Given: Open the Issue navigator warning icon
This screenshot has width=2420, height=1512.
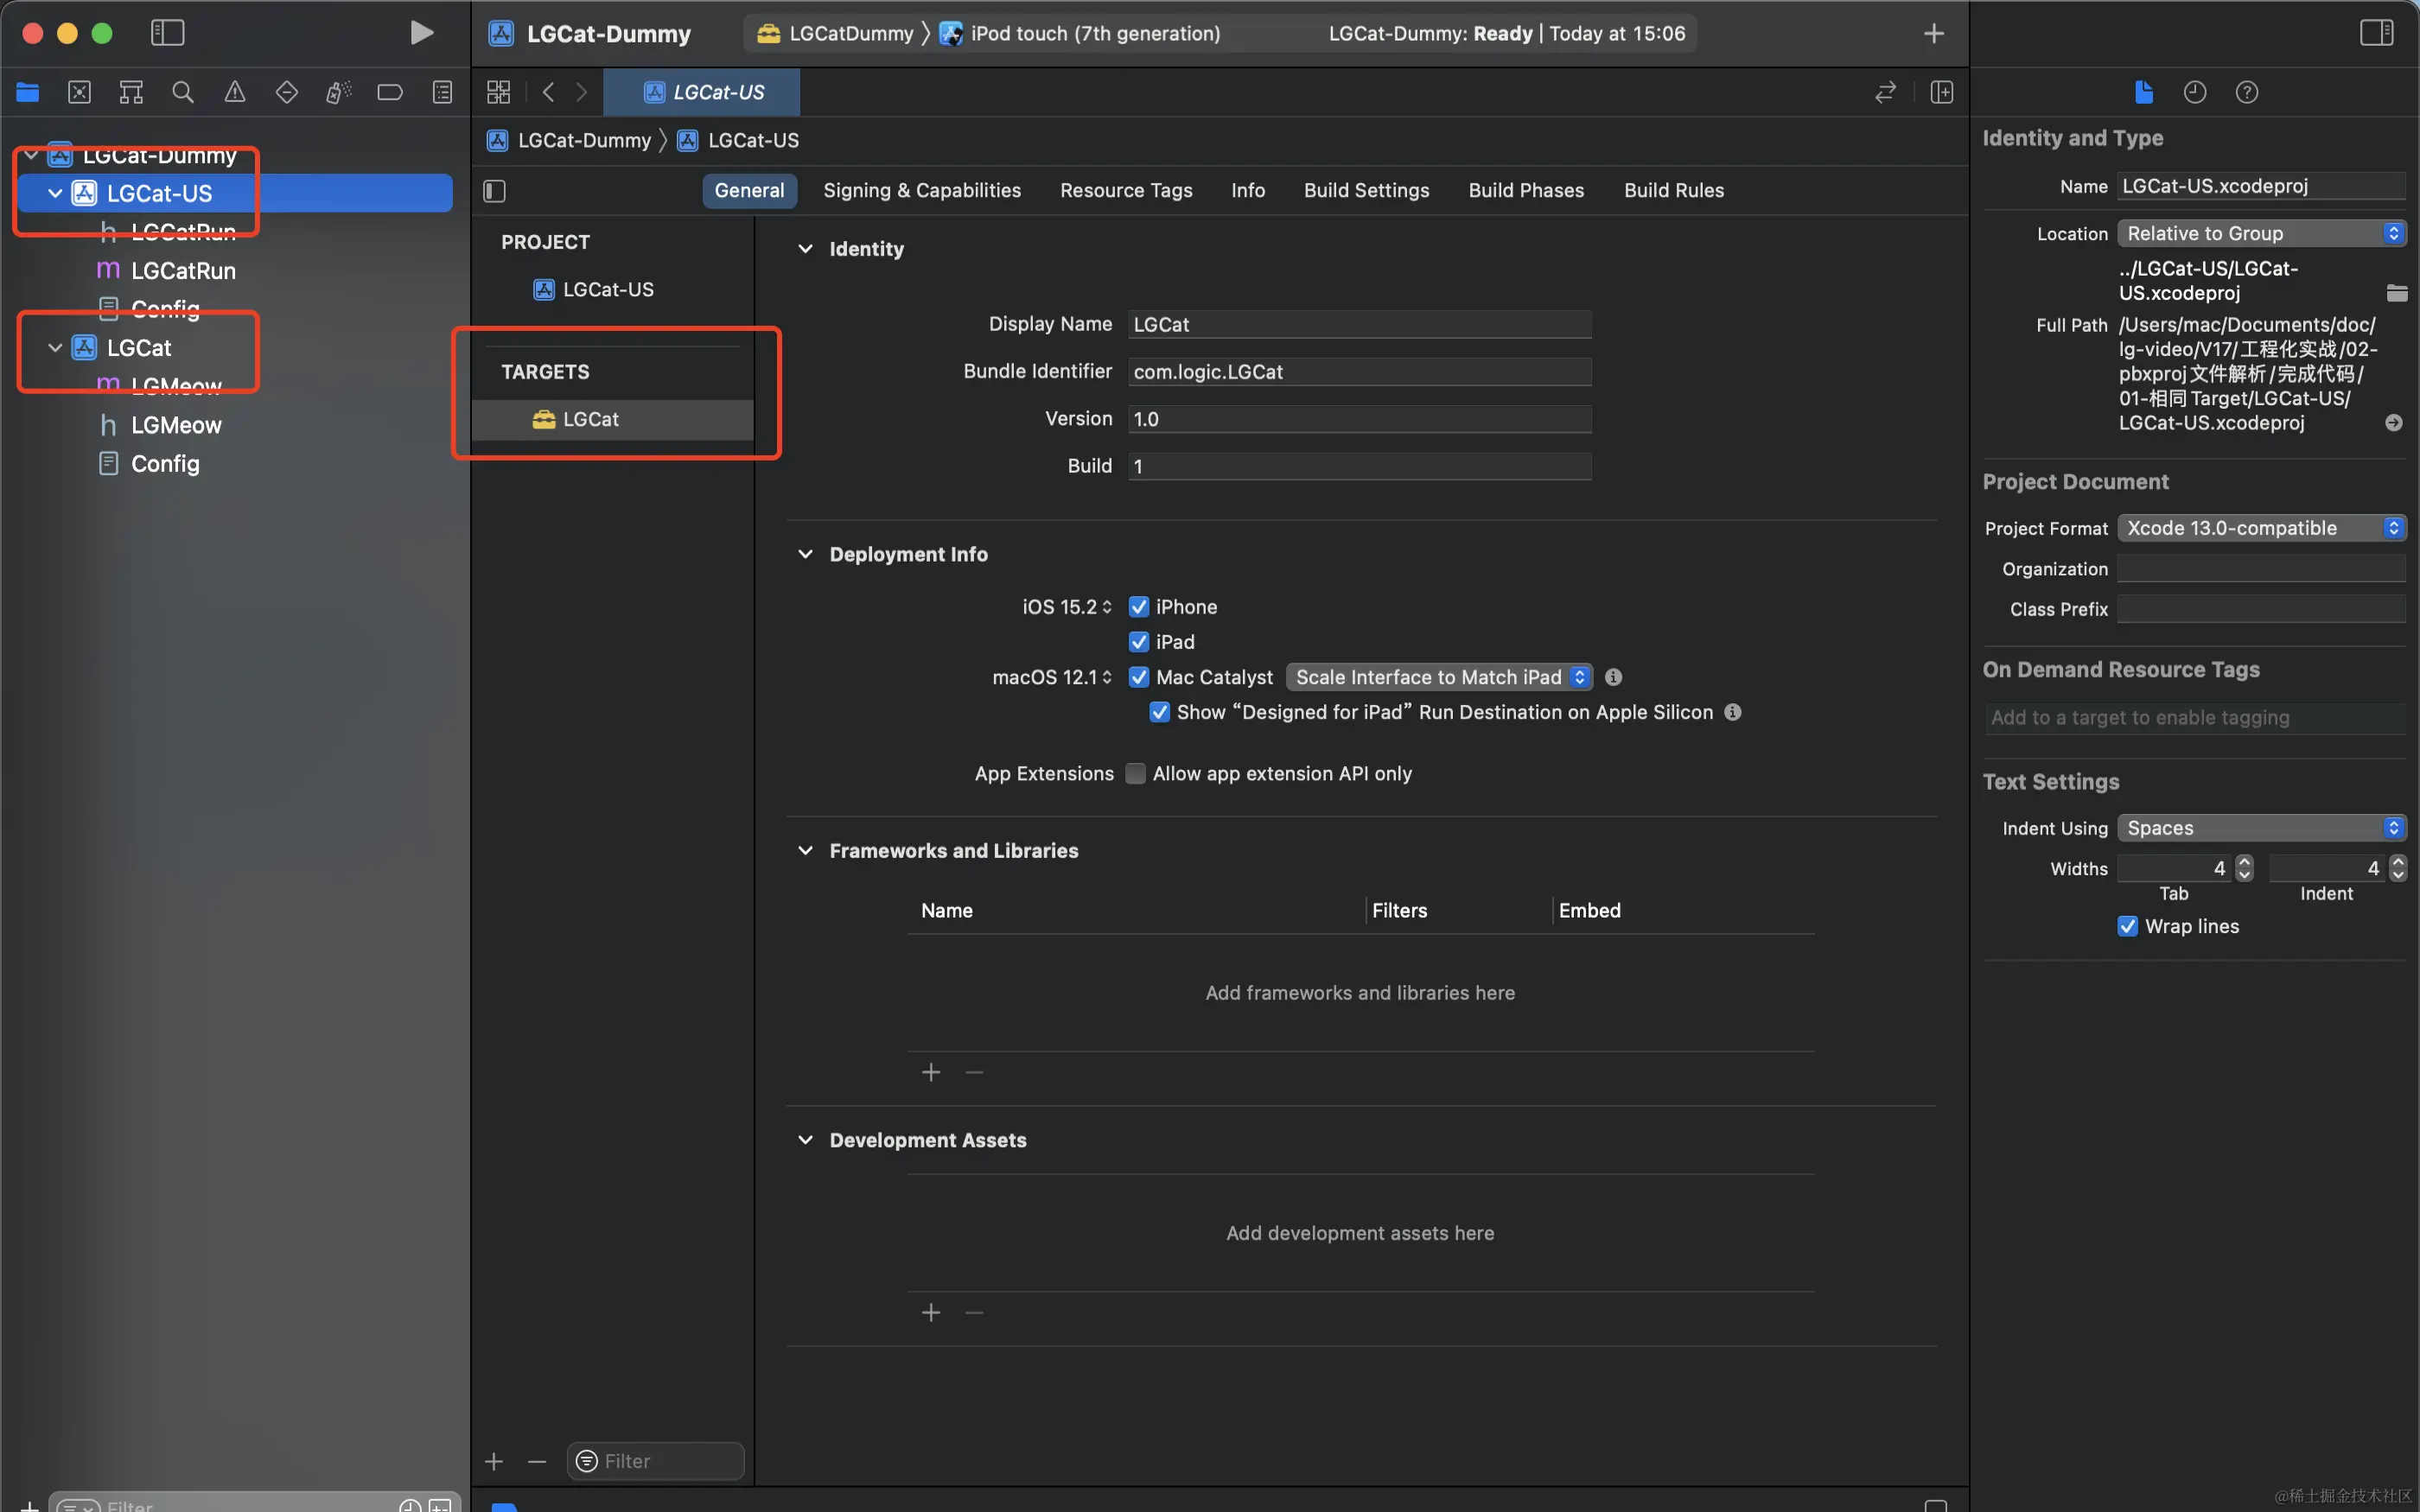Looking at the screenshot, I should (235, 93).
